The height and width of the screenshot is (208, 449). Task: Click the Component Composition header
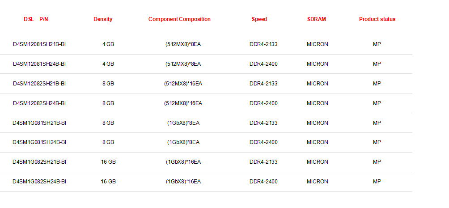pyautogui.click(x=179, y=19)
